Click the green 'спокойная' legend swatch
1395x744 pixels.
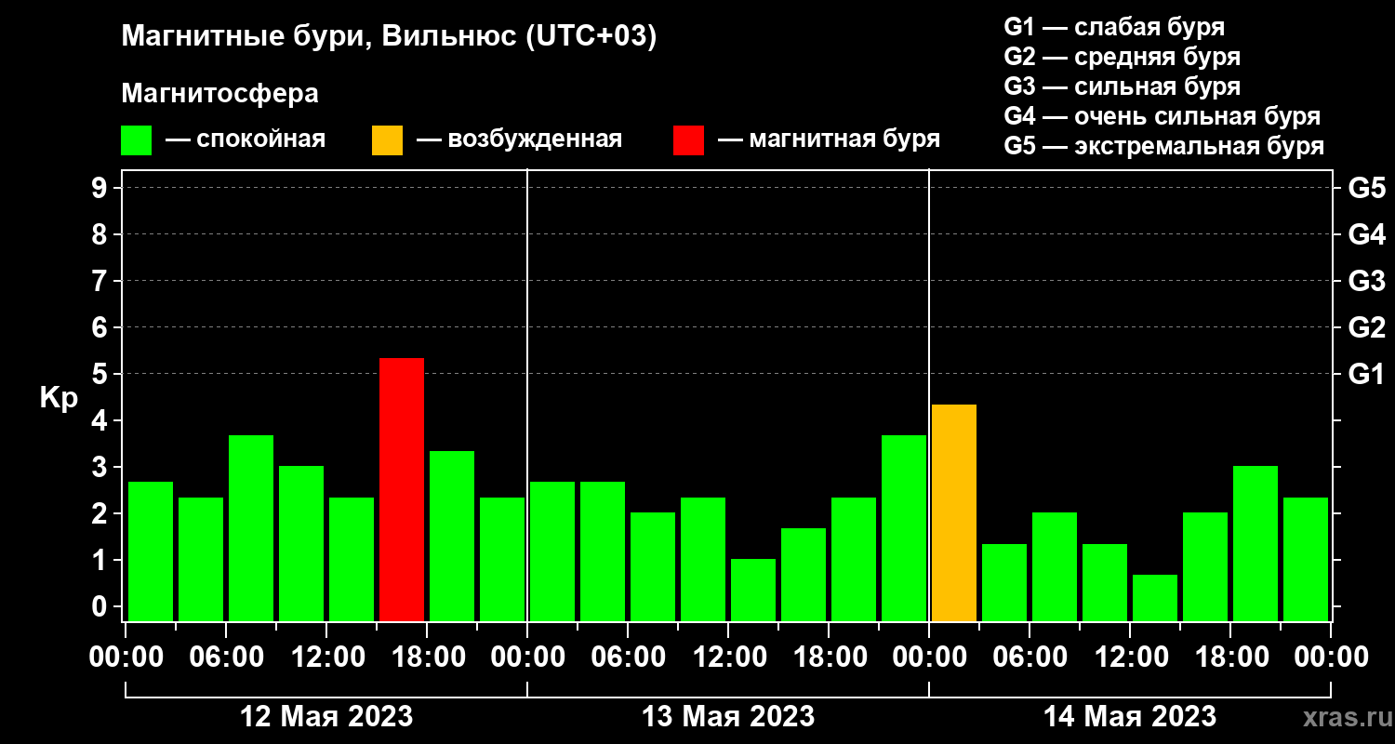pos(136,140)
